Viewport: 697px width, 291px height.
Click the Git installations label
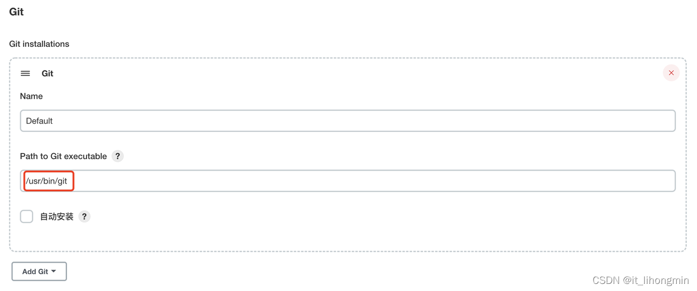39,44
